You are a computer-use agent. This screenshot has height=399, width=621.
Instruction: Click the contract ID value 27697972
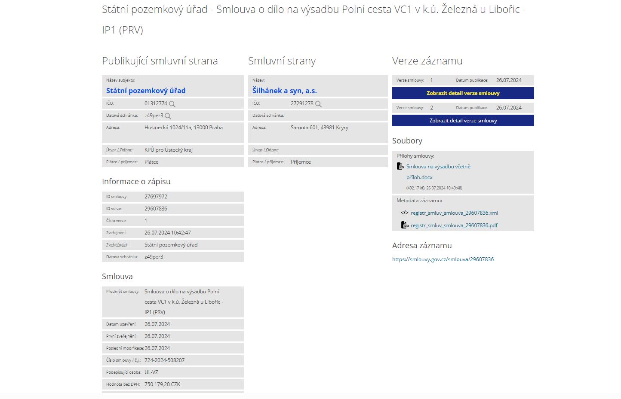coord(156,197)
